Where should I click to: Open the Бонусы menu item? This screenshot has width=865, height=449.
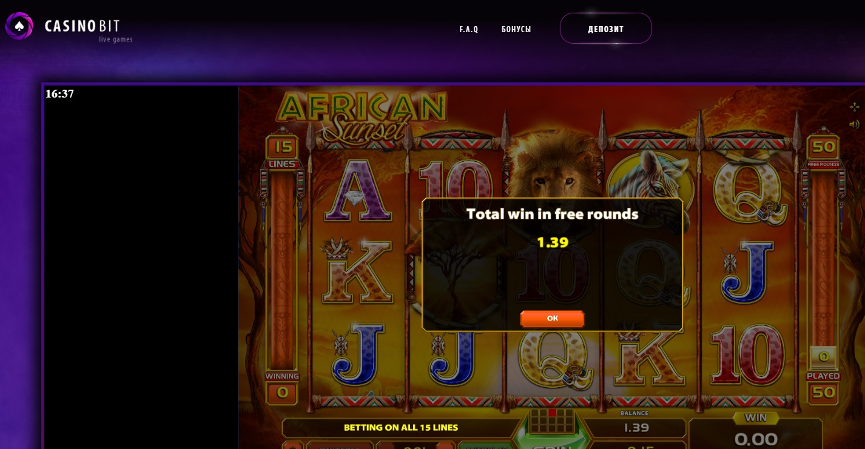[x=516, y=29]
